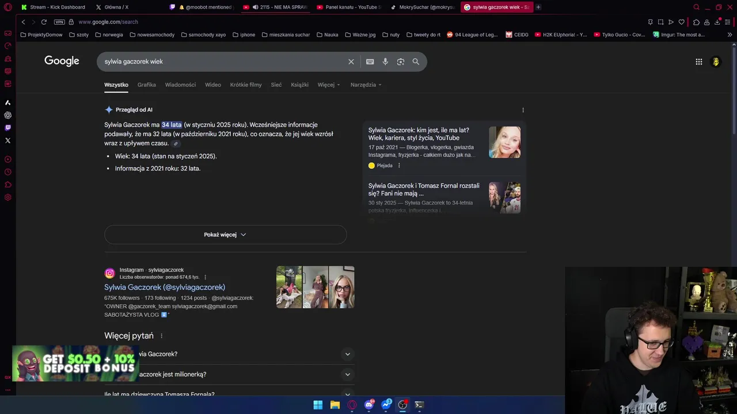The width and height of the screenshot is (737, 414).
Task: Open the Google account avatar
Action: 716,62
